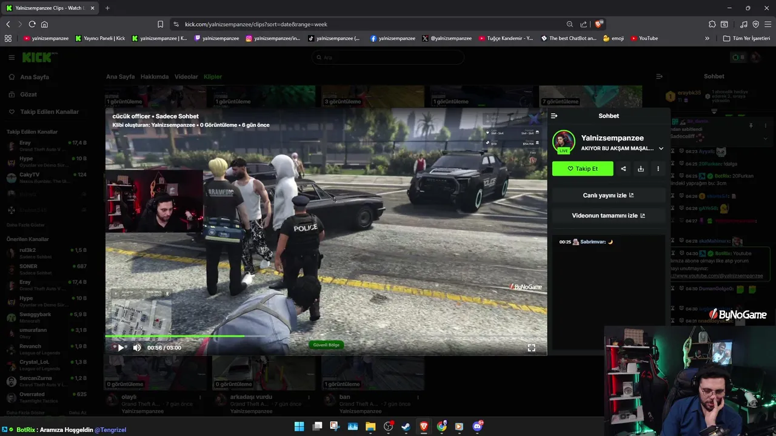Go back in browser

point(8,24)
